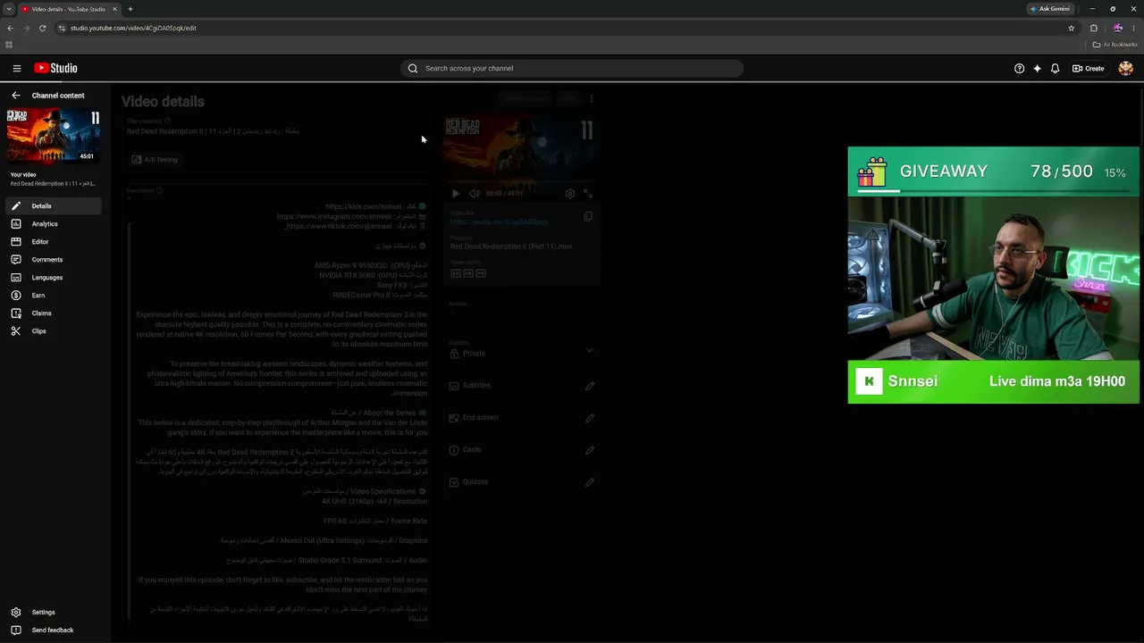The width and height of the screenshot is (1144, 643).
Task: Click the filename Red Dead Redemption II (Part 11).mov
Action: [511, 246]
